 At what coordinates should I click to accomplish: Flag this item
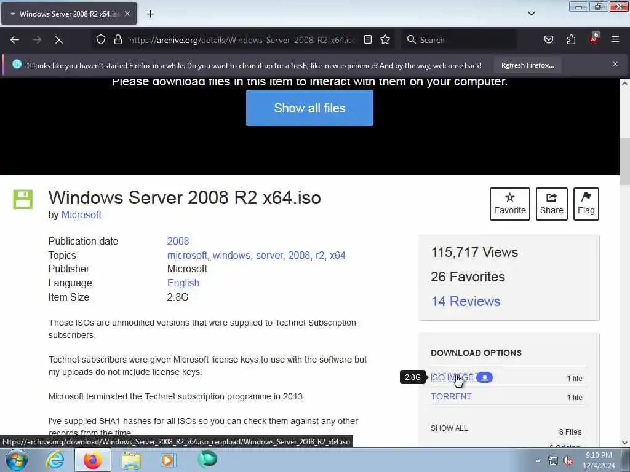[586, 204]
